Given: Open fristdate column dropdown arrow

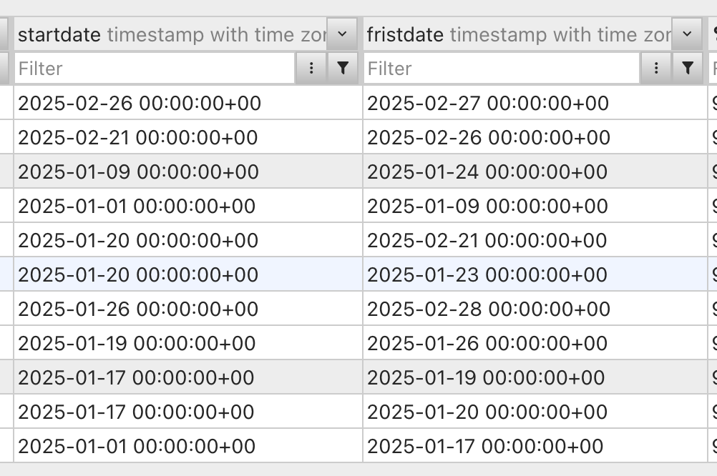Looking at the screenshot, I should [686, 34].
